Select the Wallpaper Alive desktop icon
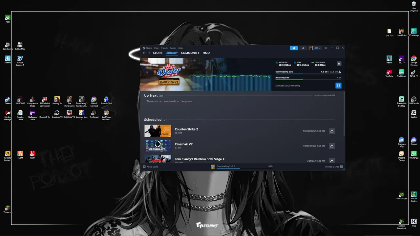Image resolution: width=420 pixels, height=236 pixels. (32, 115)
